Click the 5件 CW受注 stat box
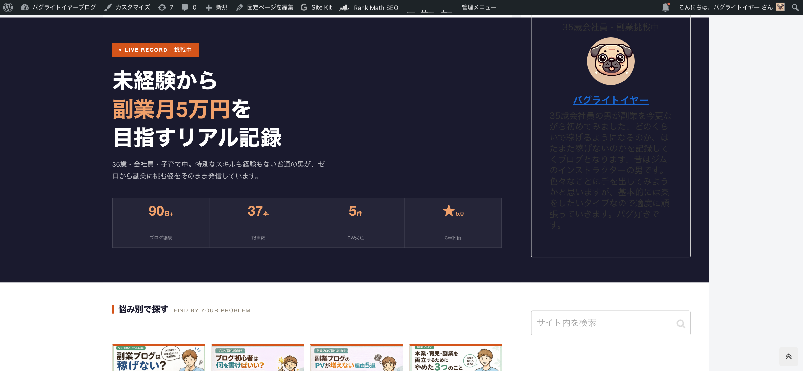Viewport: 803px width, 371px height. 356,223
